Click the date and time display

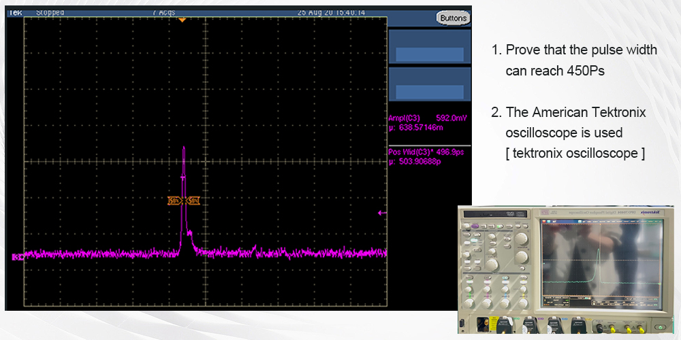tap(331, 12)
